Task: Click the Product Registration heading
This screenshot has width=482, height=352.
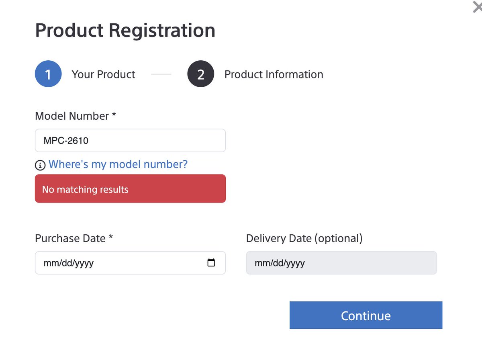Action: (125, 31)
